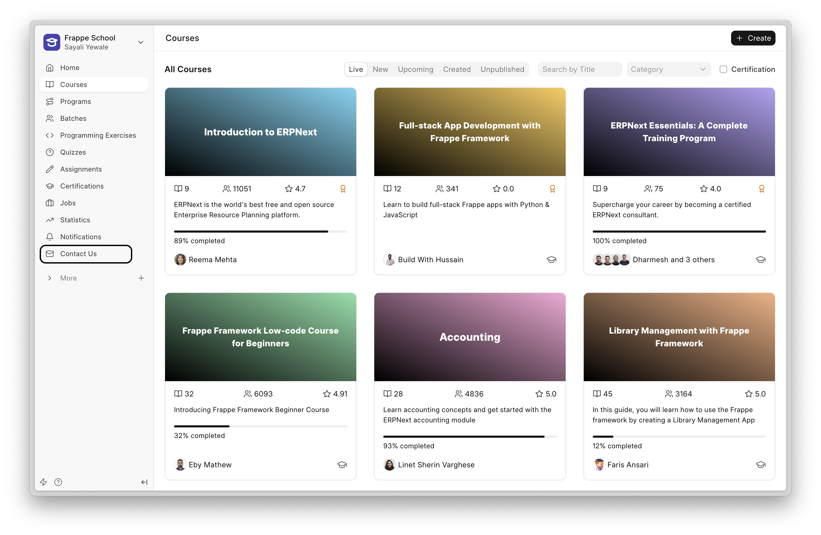Switch to the Created courses tab

[457, 69]
